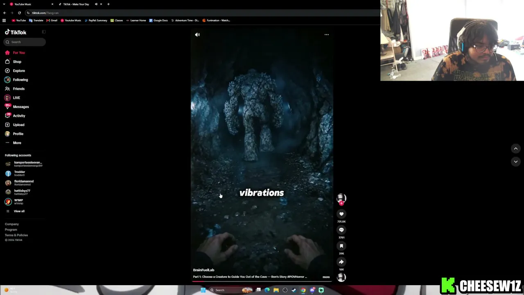Open the spinning sound disc thumbnail
The height and width of the screenshot is (295, 524).
coord(341,277)
